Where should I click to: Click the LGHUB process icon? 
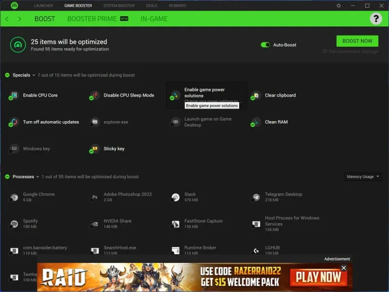pos(255,251)
